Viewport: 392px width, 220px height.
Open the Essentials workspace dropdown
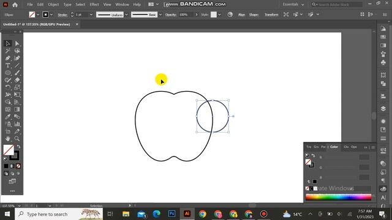tap(293, 4)
